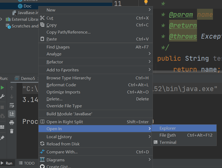Screen dimensions: 222x168
Task: Click the Cut scissors icon in context menu
Action: 42,18
